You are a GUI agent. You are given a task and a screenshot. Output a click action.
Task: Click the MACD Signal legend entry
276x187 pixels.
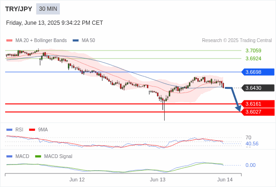[x=54, y=156]
